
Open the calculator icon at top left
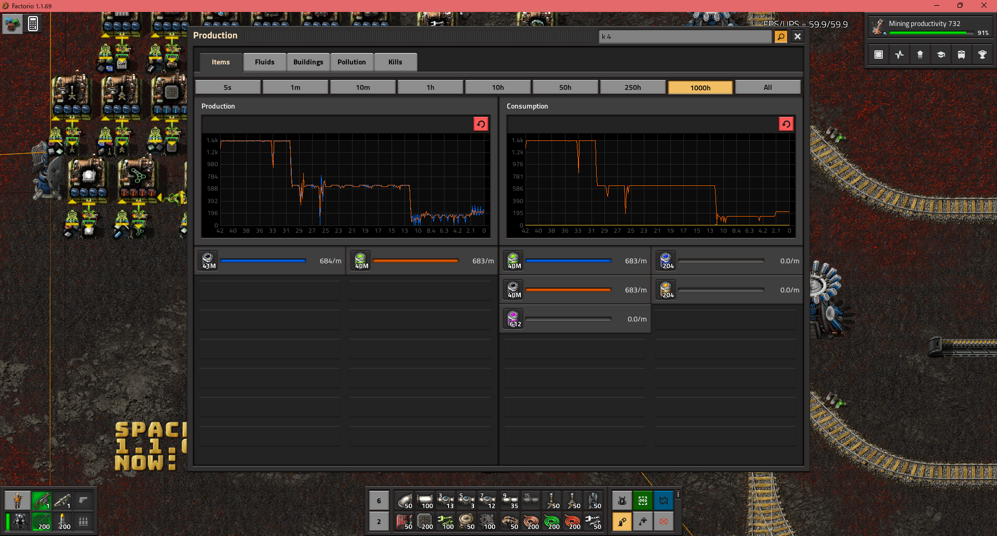tap(33, 24)
